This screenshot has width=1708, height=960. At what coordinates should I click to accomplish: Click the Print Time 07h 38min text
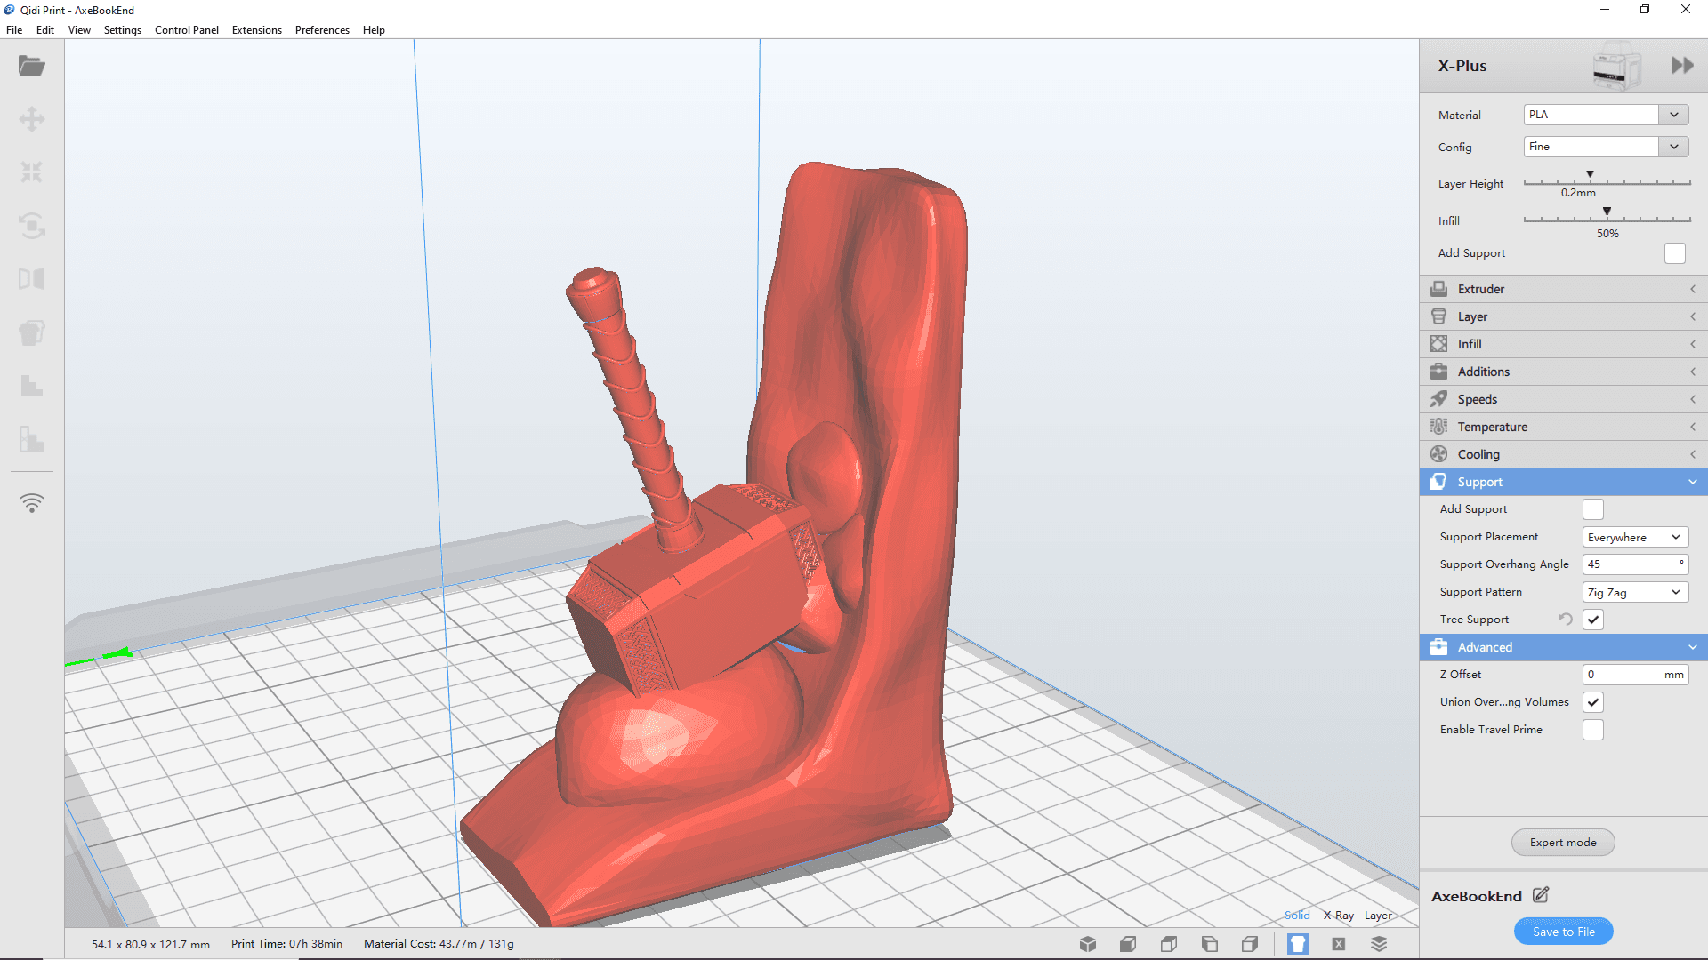point(286,944)
